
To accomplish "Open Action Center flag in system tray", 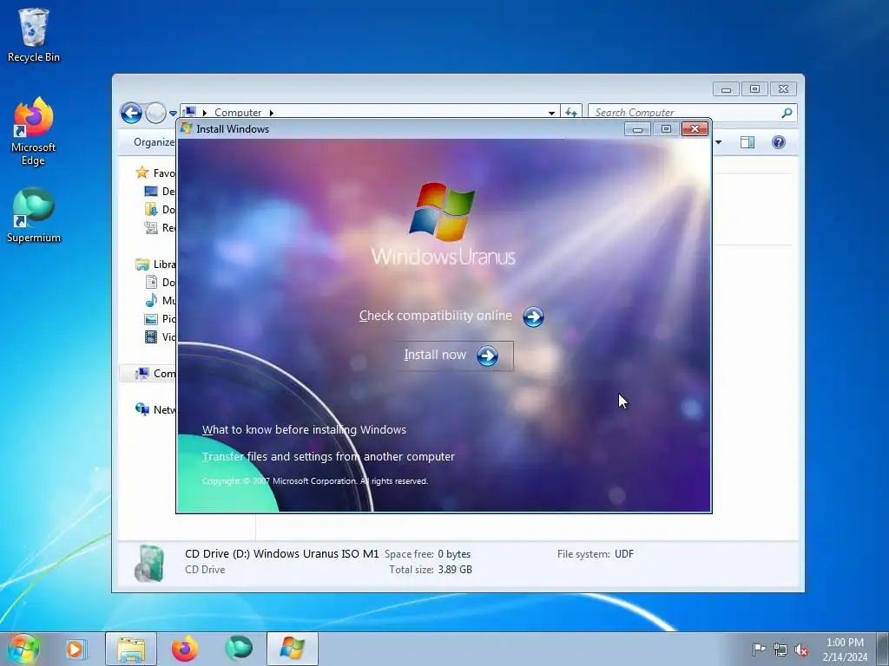I will (x=759, y=649).
